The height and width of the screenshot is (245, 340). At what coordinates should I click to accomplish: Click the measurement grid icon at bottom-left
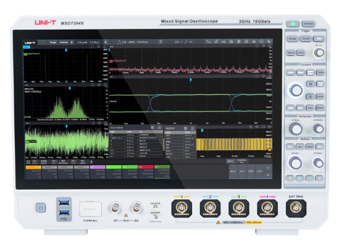pyautogui.click(x=28, y=162)
